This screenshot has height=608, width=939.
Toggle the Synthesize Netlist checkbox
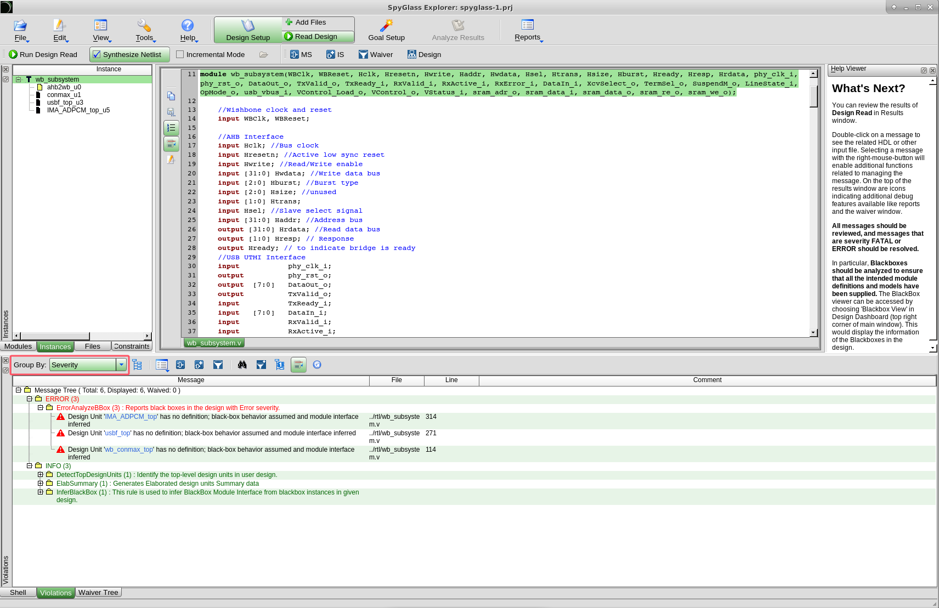pyautogui.click(x=97, y=54)
